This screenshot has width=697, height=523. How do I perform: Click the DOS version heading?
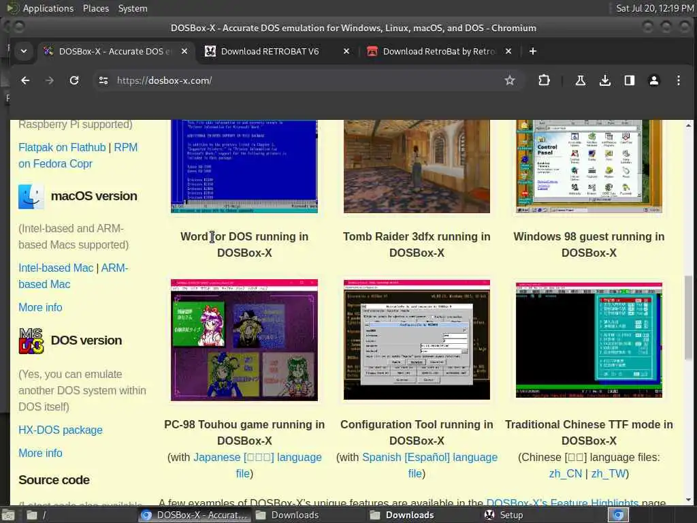coord(86,340)
